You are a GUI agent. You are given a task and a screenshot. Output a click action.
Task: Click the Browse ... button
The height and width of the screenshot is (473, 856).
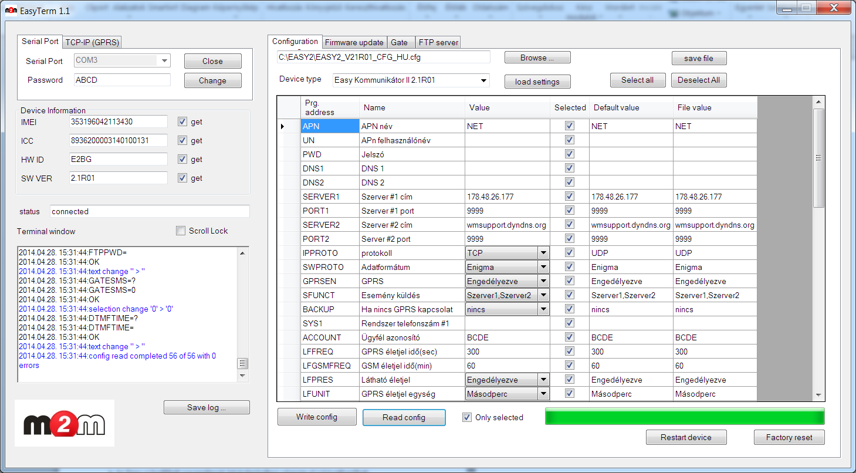[537, 58]
